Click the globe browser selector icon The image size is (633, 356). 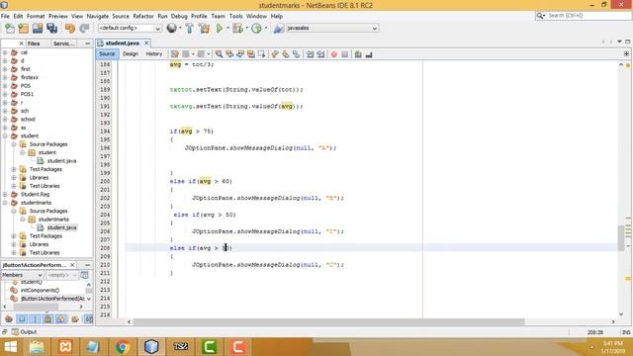tap(171, 28)
